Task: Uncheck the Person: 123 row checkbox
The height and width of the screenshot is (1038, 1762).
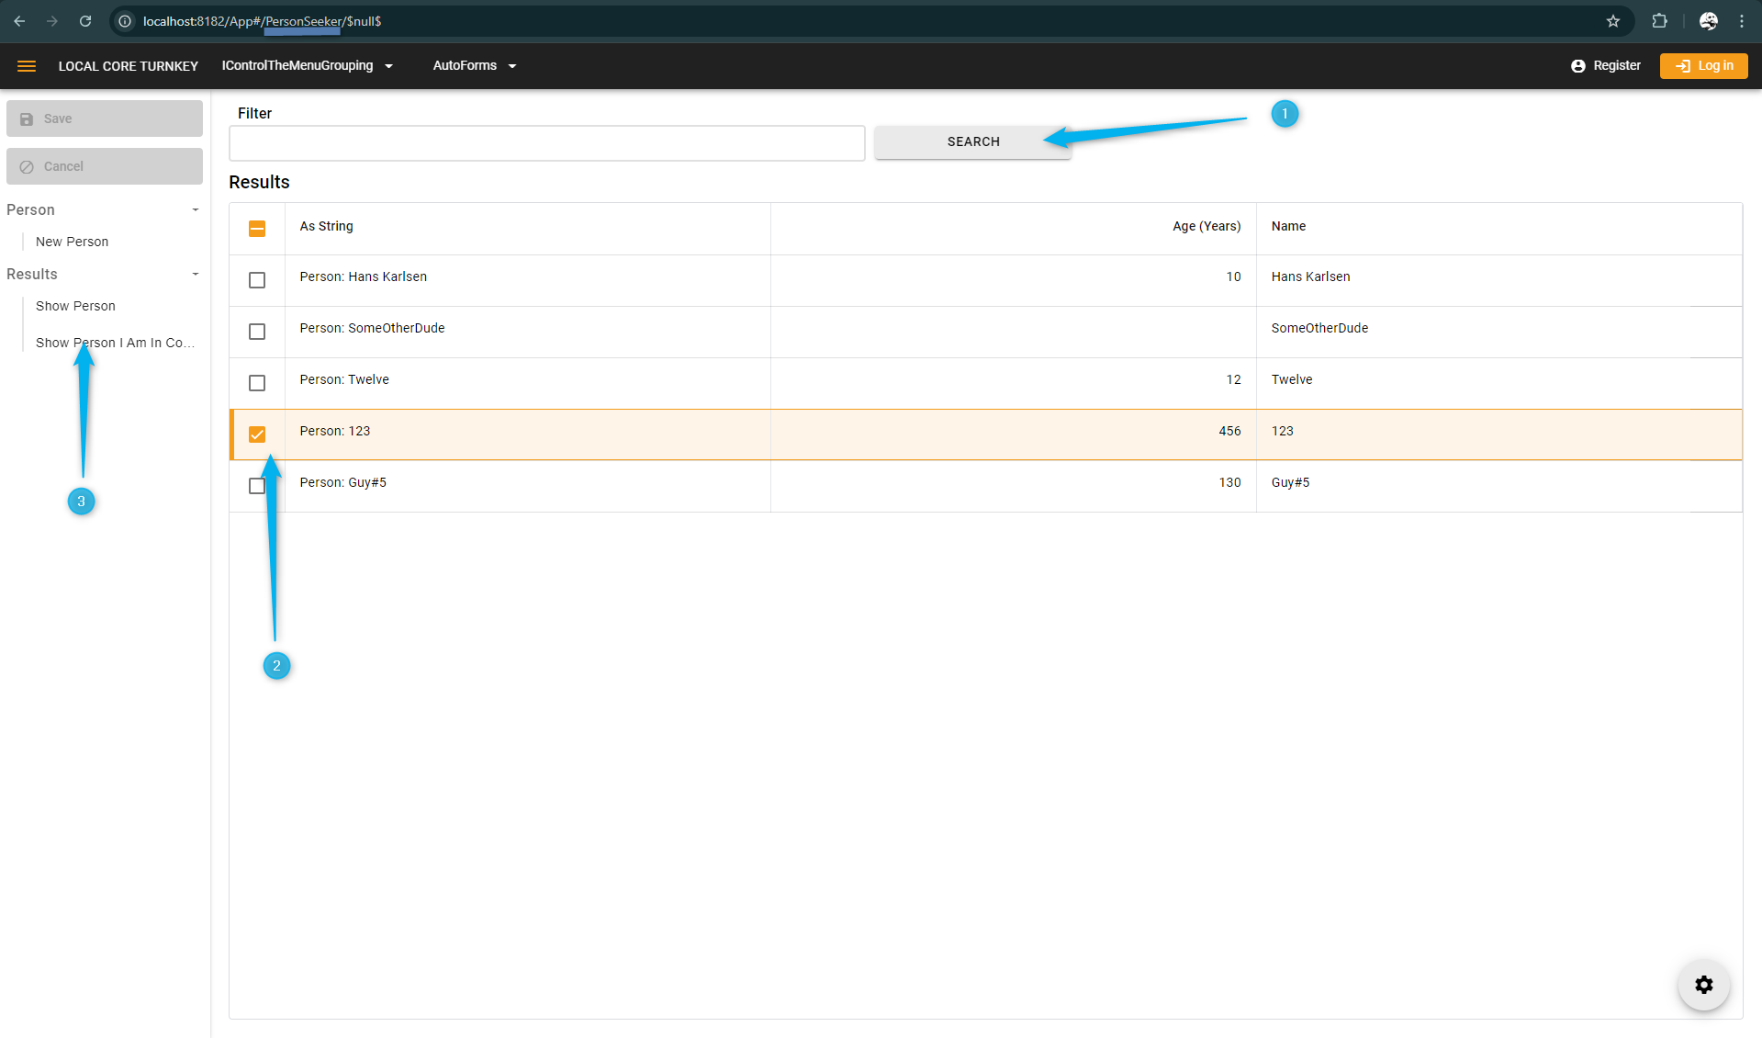Action: (257, 434)
